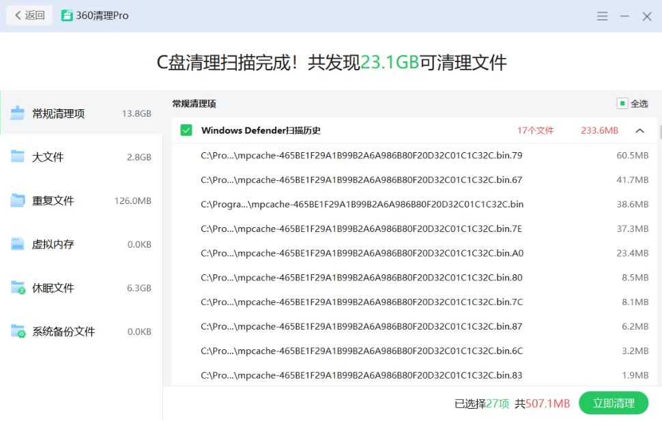Switch to the 休眠文件 category tab
Viewport: 662px width, 421px height.
(x=81, y=288)
